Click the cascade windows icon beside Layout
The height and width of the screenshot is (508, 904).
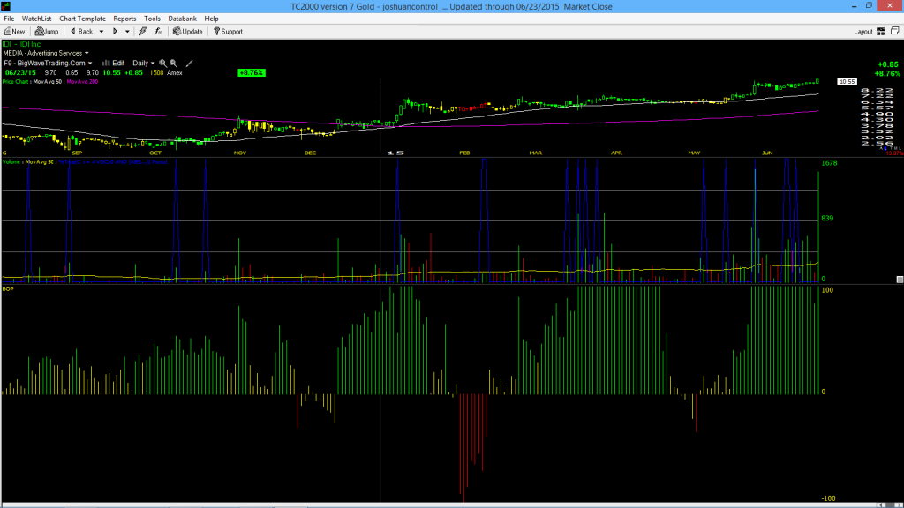point(895,31)
